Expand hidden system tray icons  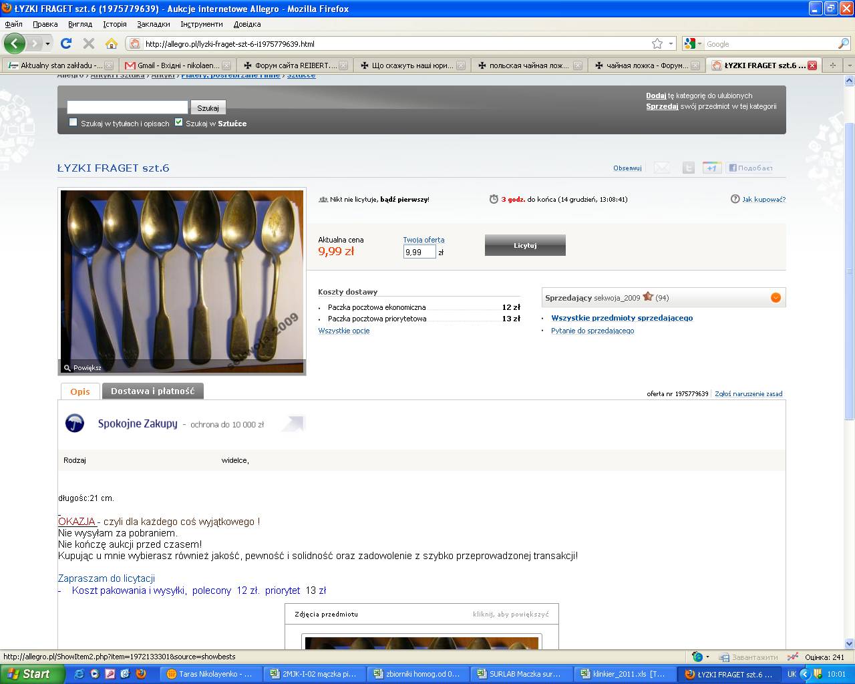[x=806, y=674]
